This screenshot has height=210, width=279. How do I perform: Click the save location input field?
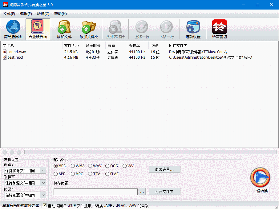point(95,191)
